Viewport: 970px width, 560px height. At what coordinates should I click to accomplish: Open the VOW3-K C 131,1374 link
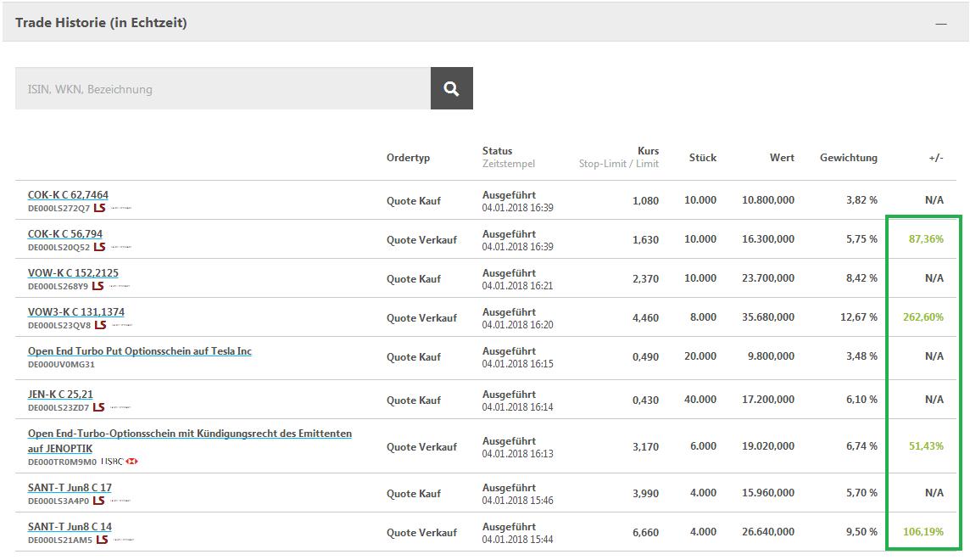[x=76, y=312]
